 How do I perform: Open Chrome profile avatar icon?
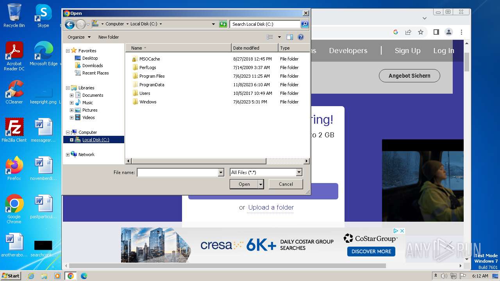449,32
